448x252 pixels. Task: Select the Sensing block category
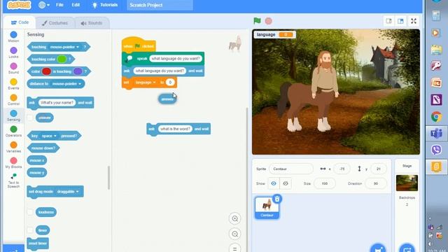pos(13,115)
